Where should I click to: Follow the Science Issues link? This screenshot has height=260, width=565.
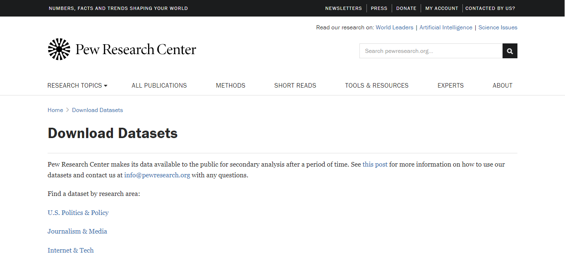[x=498, y=28]
